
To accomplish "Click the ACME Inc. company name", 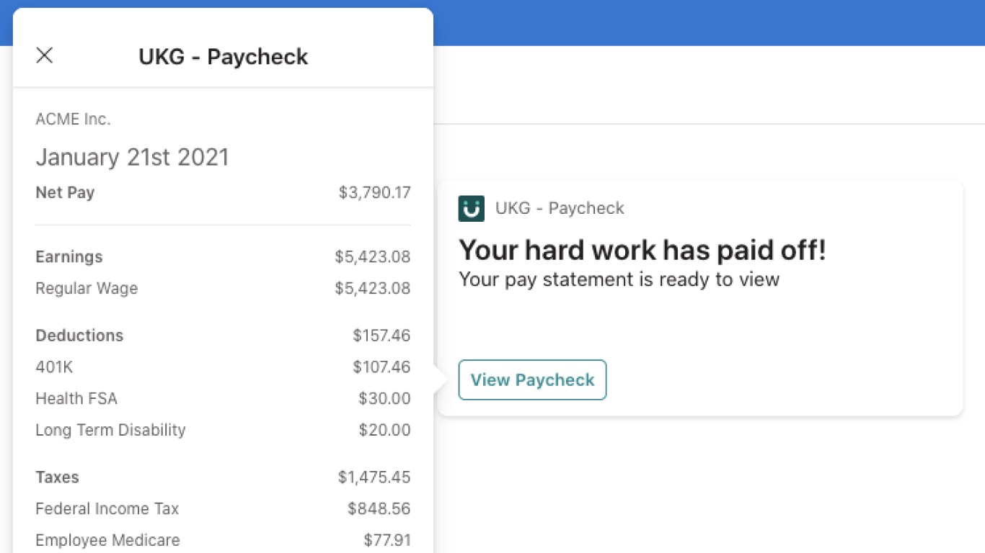I will 73,120.
